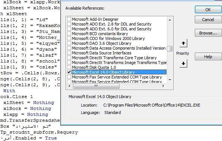Select Microsoft Disk Quota 1.0 row text
The width and height of the screenshot is (222, 141).
[94, 67]
